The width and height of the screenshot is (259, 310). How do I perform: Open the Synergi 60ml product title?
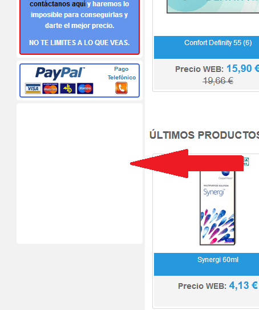(x=218, y=260)
